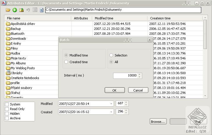Open the Modified date dropdown arrow
The width and height of the screenshot is (212, 135).
coord(111,104)
